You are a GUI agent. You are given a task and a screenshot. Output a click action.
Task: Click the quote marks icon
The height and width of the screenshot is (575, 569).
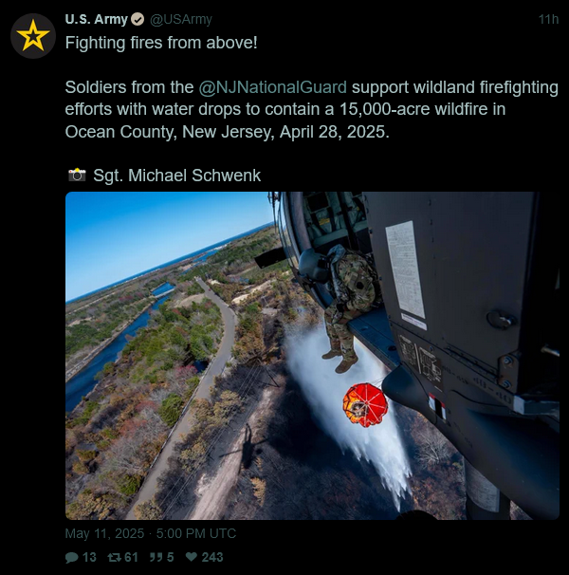click(156, 557)
